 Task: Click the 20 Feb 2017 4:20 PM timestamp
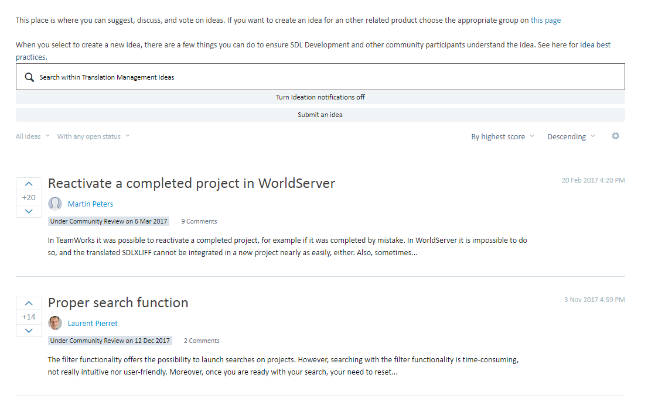[x=593, y=180]
